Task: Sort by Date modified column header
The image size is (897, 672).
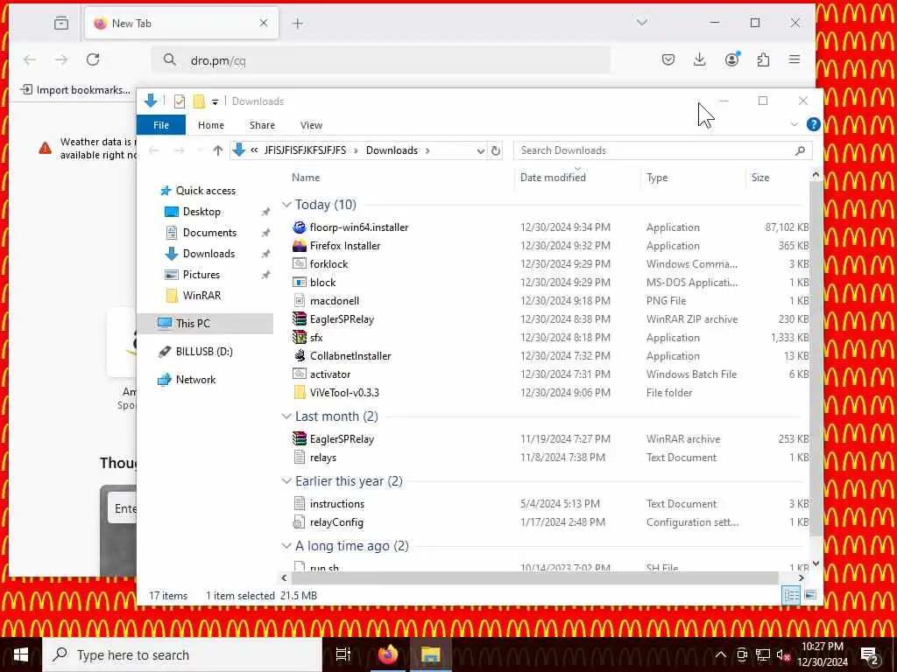Action: pos(578,178)
